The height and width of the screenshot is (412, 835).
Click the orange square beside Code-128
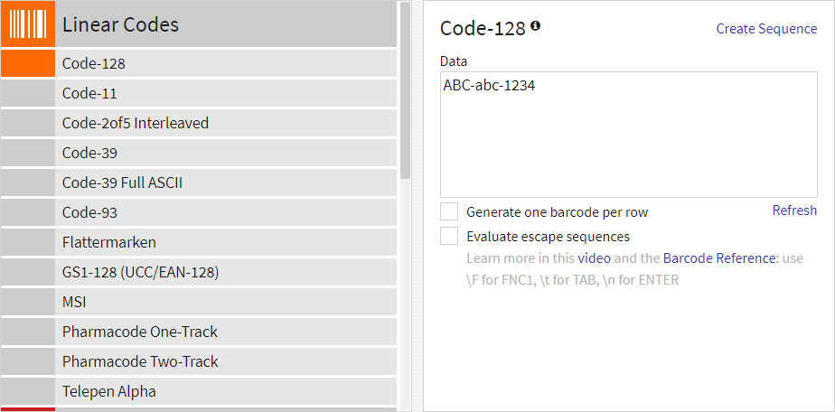[x=27, y=63]
